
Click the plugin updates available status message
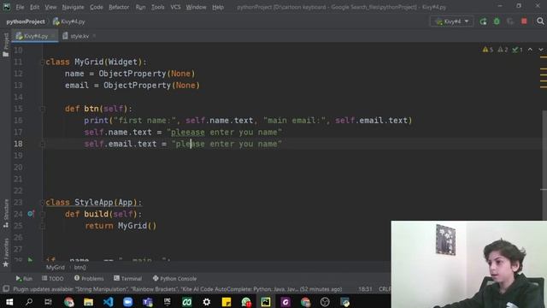[178, 289]
